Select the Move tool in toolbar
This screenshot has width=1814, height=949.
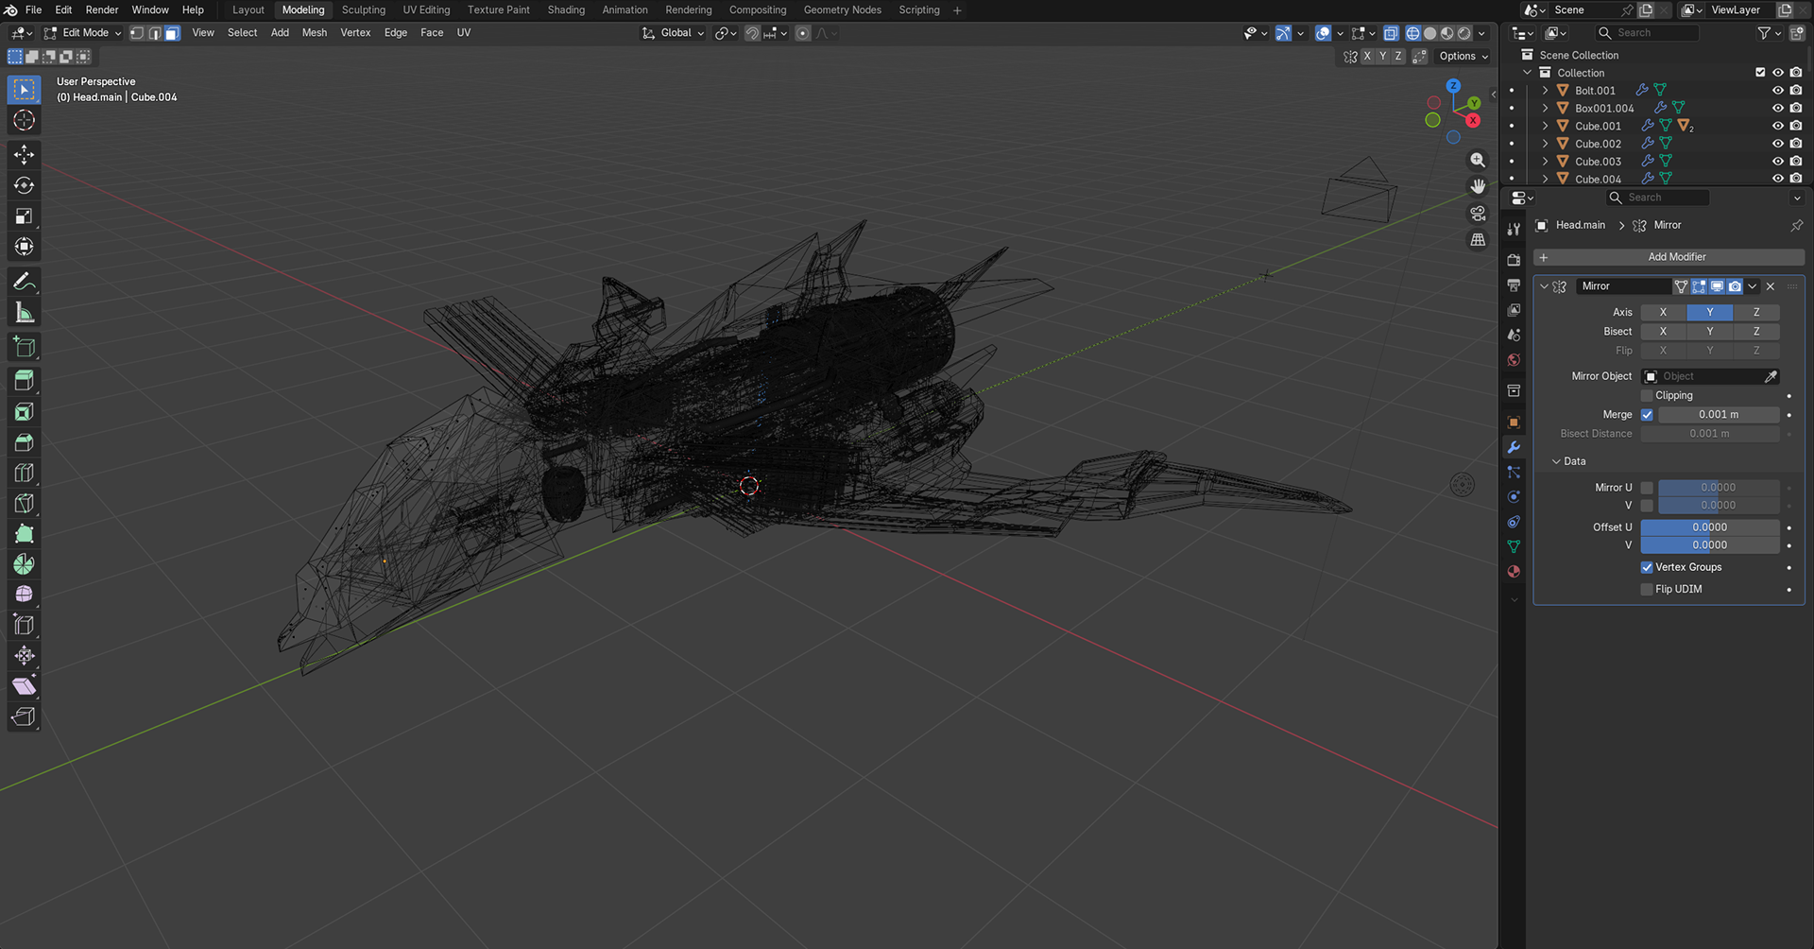24,154
